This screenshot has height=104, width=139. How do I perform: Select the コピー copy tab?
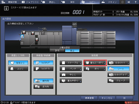90,2
